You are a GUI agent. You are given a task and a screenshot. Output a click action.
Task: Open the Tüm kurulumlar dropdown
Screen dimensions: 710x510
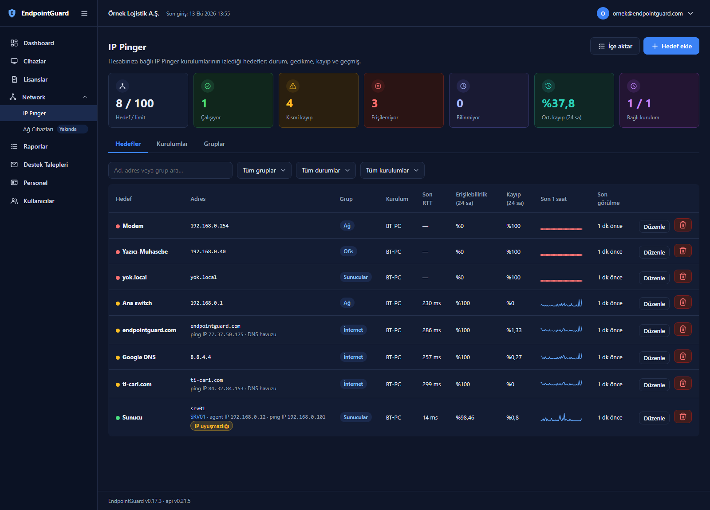pos(392,170)
